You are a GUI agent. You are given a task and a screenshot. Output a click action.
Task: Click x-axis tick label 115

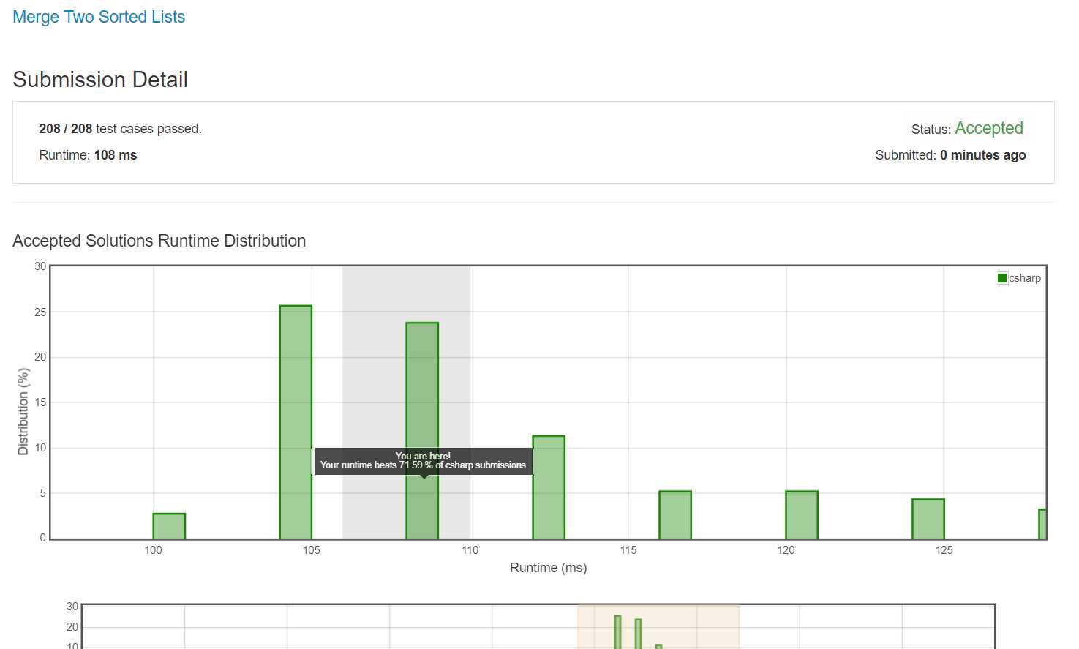coord(628,550)
